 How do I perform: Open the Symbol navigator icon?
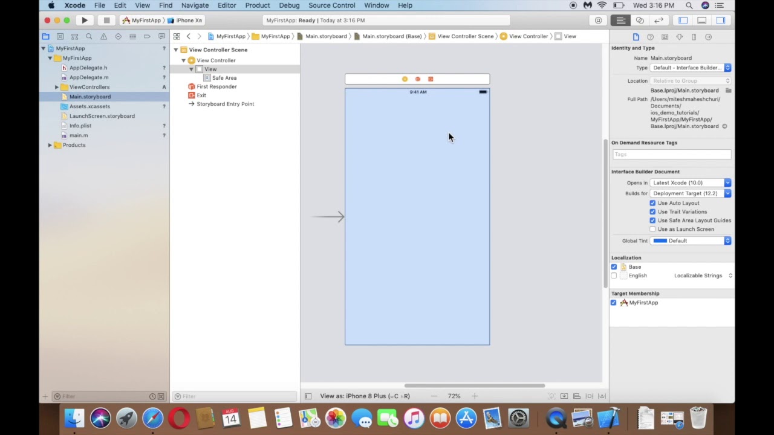[x=74, y=37]
